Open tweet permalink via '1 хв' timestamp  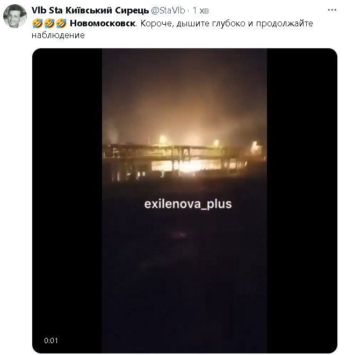[200, 10]
